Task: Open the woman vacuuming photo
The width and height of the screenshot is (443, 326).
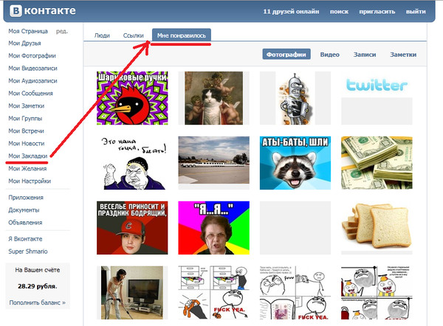Action: click(132, 293)
